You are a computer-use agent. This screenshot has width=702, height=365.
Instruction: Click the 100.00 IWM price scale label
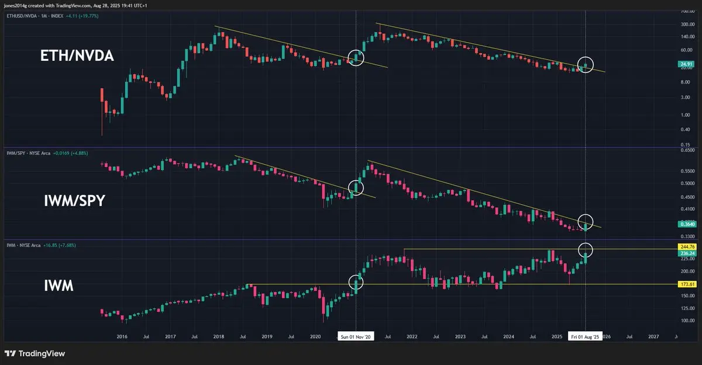click(687, 321)
